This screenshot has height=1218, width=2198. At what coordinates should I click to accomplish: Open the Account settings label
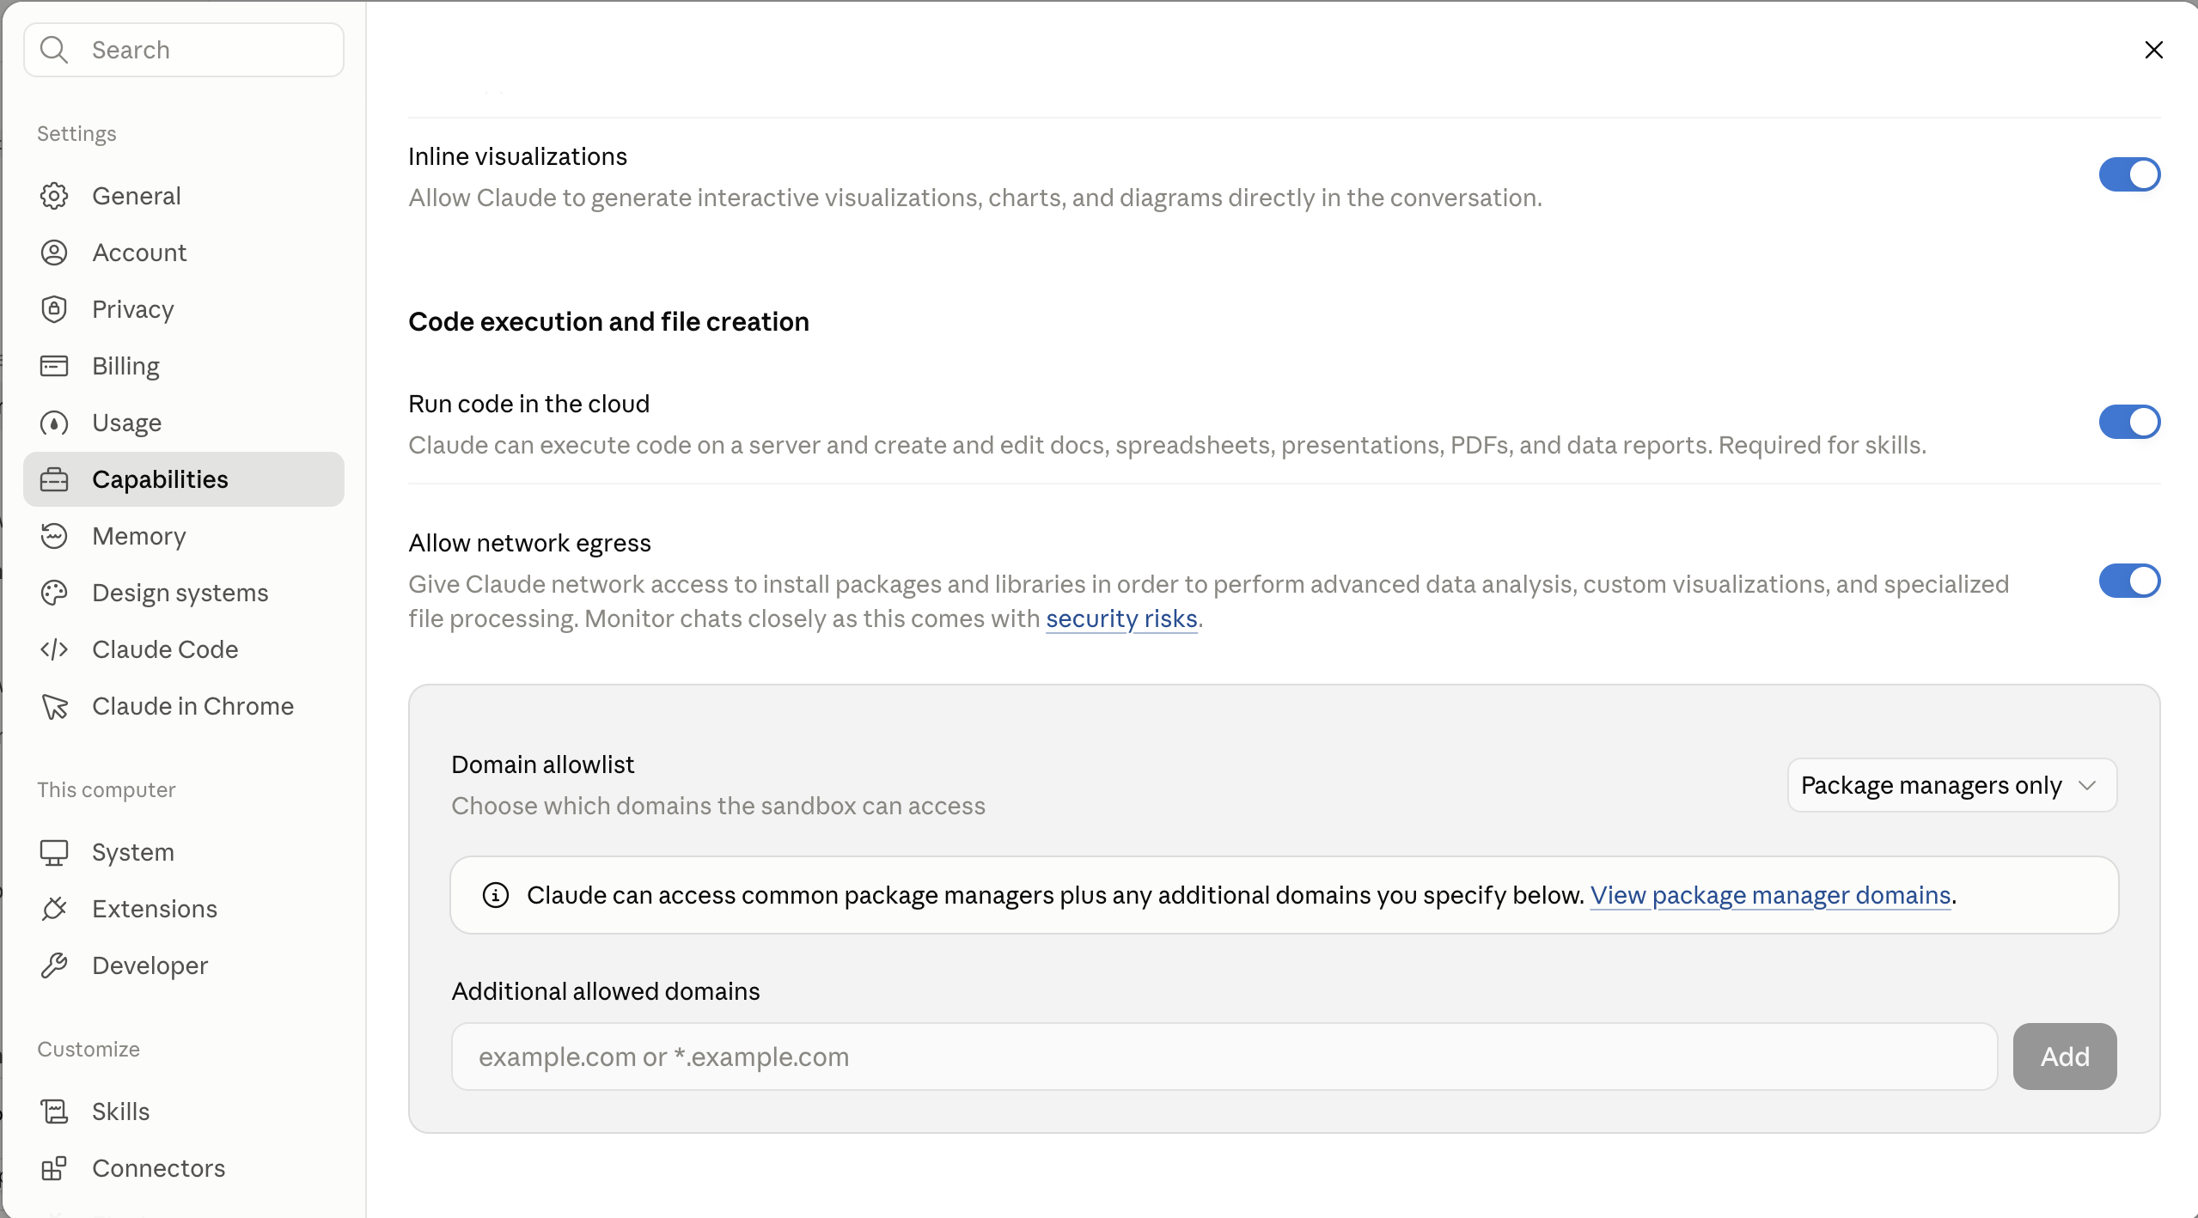point(139,253)
